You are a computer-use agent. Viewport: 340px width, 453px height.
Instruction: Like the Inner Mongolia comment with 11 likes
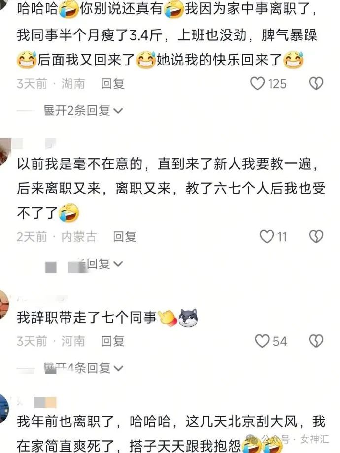[267, 237]
